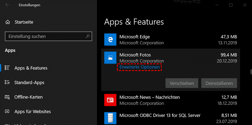252x125 pixels.
Task: Select Standard-Apps in the sidebar
Action: point(29,83)
